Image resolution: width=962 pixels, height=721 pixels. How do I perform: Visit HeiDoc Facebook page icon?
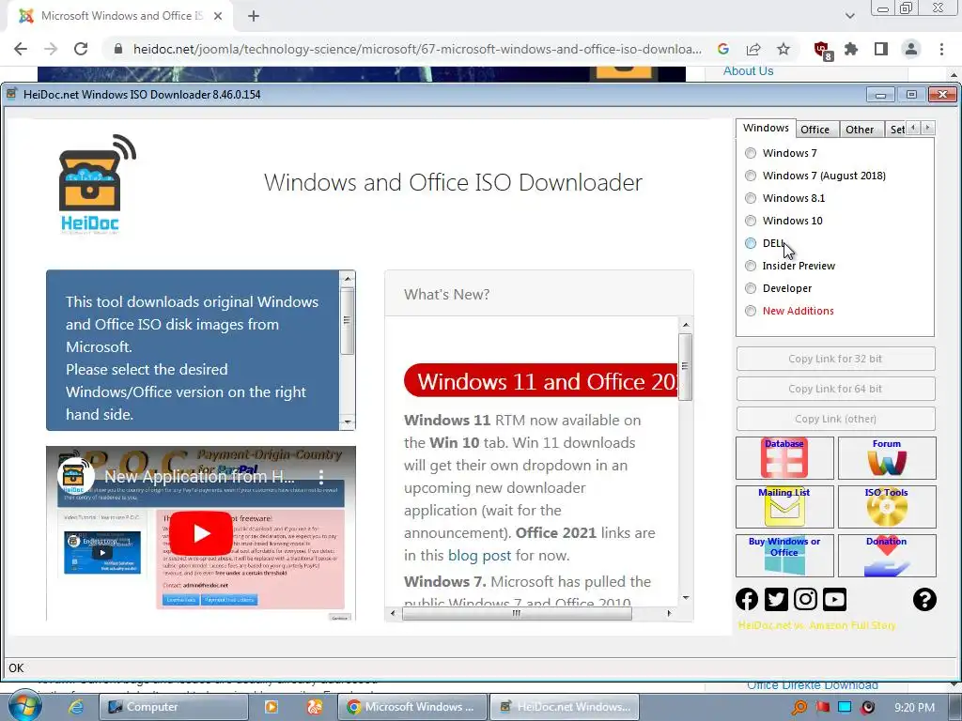click(x=747, y=599)
